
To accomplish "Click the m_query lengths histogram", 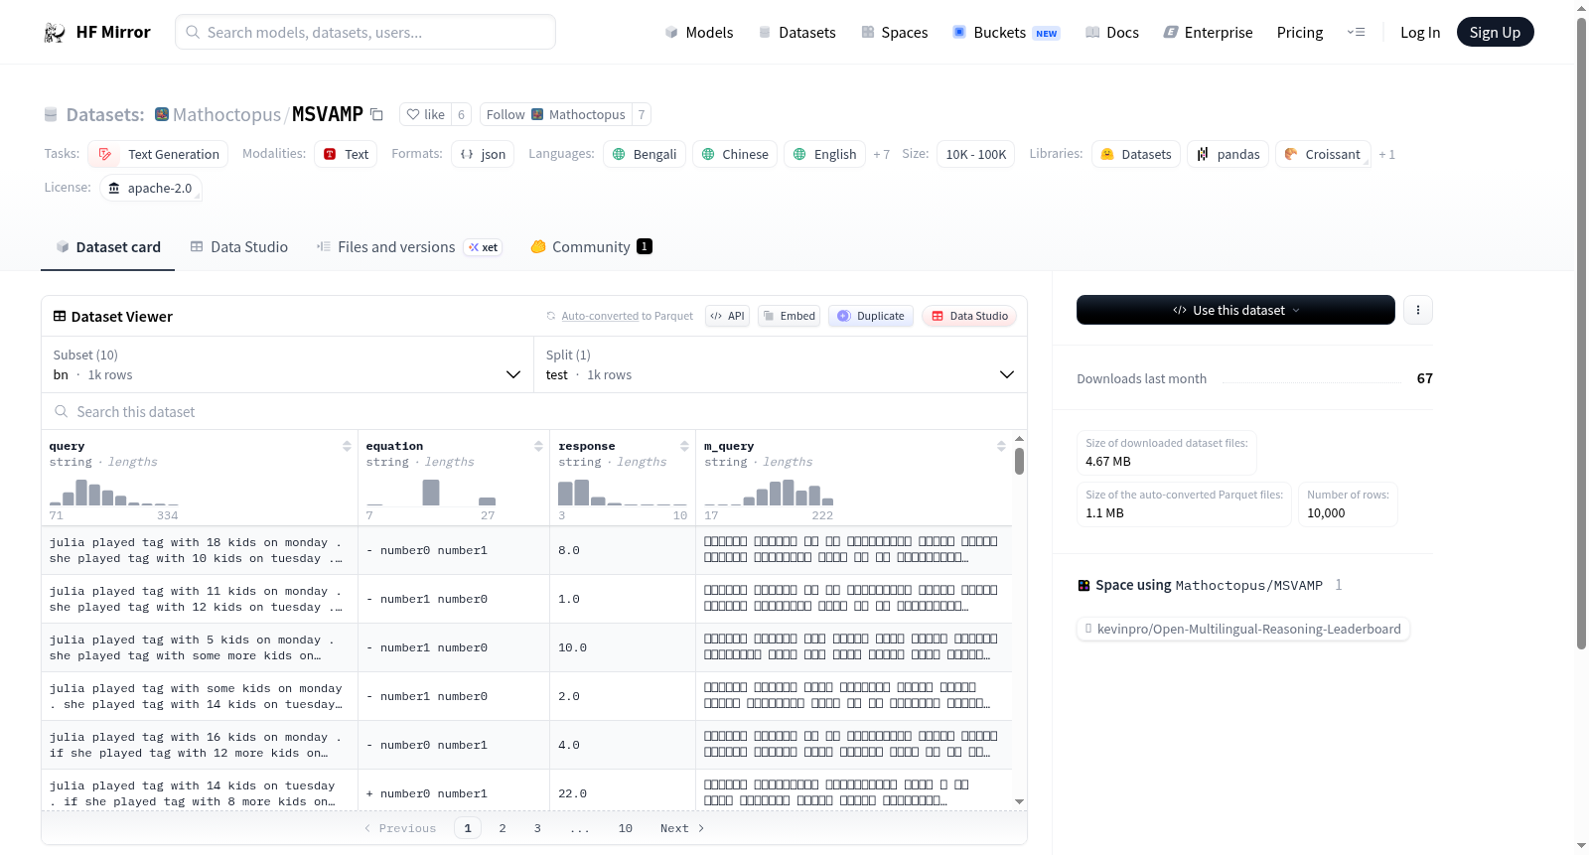I will tap(769, 493).
